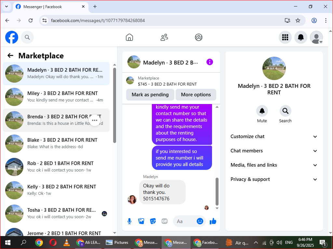The image size is (333, 249).
Task: Click the voice clip microphone icon
Action: point(129,221)
